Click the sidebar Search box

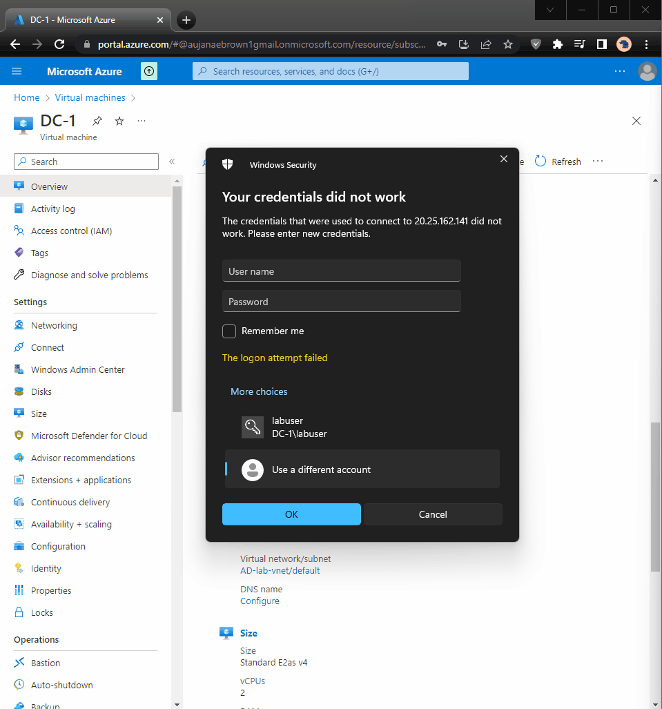(86, 162)
